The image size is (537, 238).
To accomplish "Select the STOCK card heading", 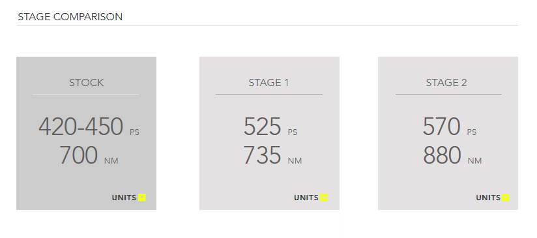I will click(86, 83).
